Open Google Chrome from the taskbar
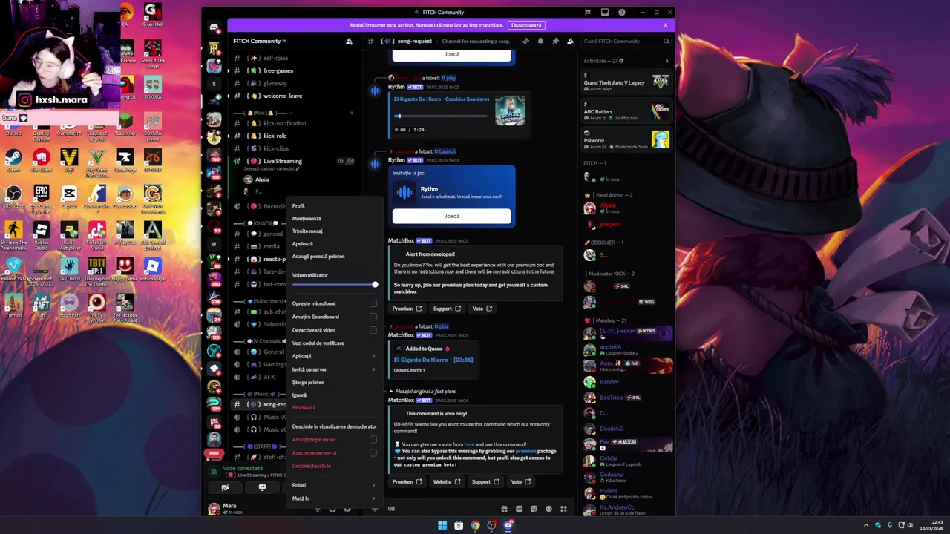 coord(475,525)
